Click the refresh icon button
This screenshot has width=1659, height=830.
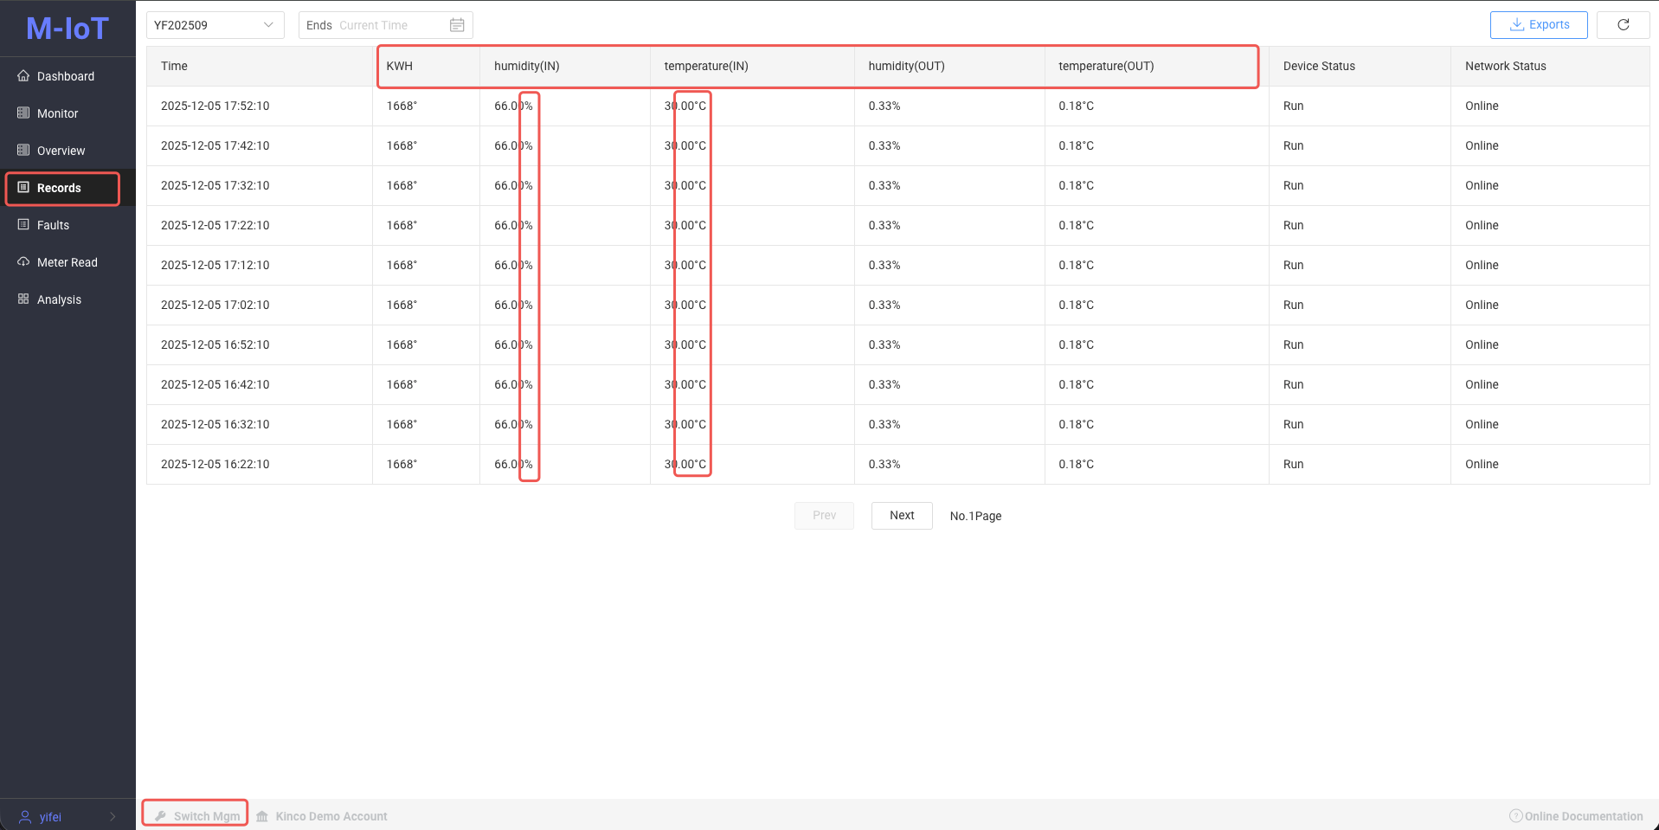point(1623,25)
